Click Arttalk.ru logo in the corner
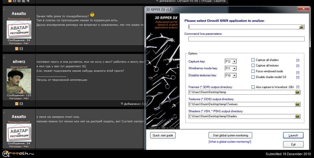 tap(18, 154)
